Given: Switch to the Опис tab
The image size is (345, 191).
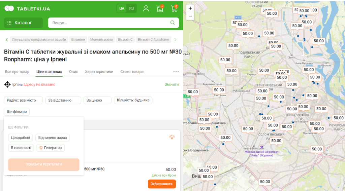Looking at the screenshot, I should pyautogui.click(x=73, y=72).
